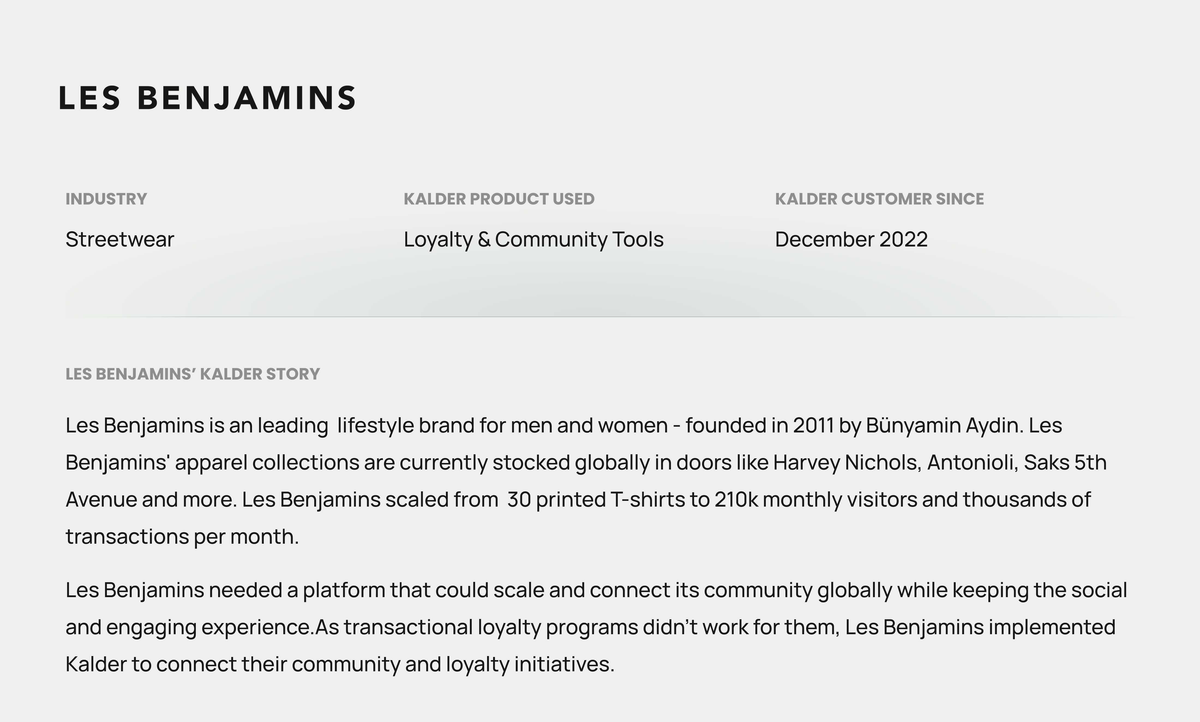This screenshot has height=722, width=1200.
Task: Select the KALDER PRODUCT USED label
Action: [499, 199]
